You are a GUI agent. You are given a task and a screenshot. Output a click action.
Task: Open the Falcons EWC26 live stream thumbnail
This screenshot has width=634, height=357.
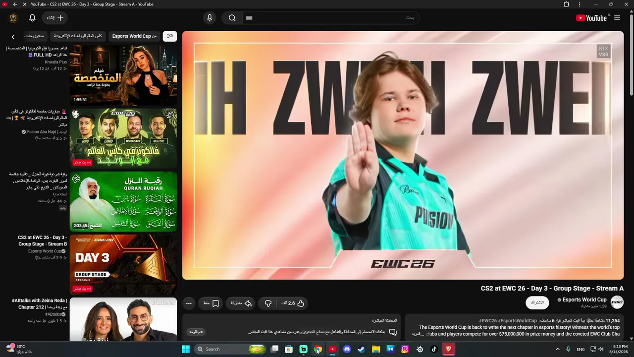pyautogui.click(x=123, y=138)
